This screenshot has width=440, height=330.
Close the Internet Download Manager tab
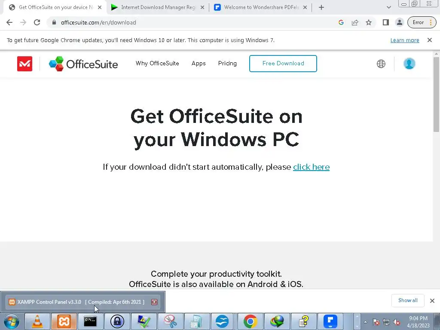[202, 8]
